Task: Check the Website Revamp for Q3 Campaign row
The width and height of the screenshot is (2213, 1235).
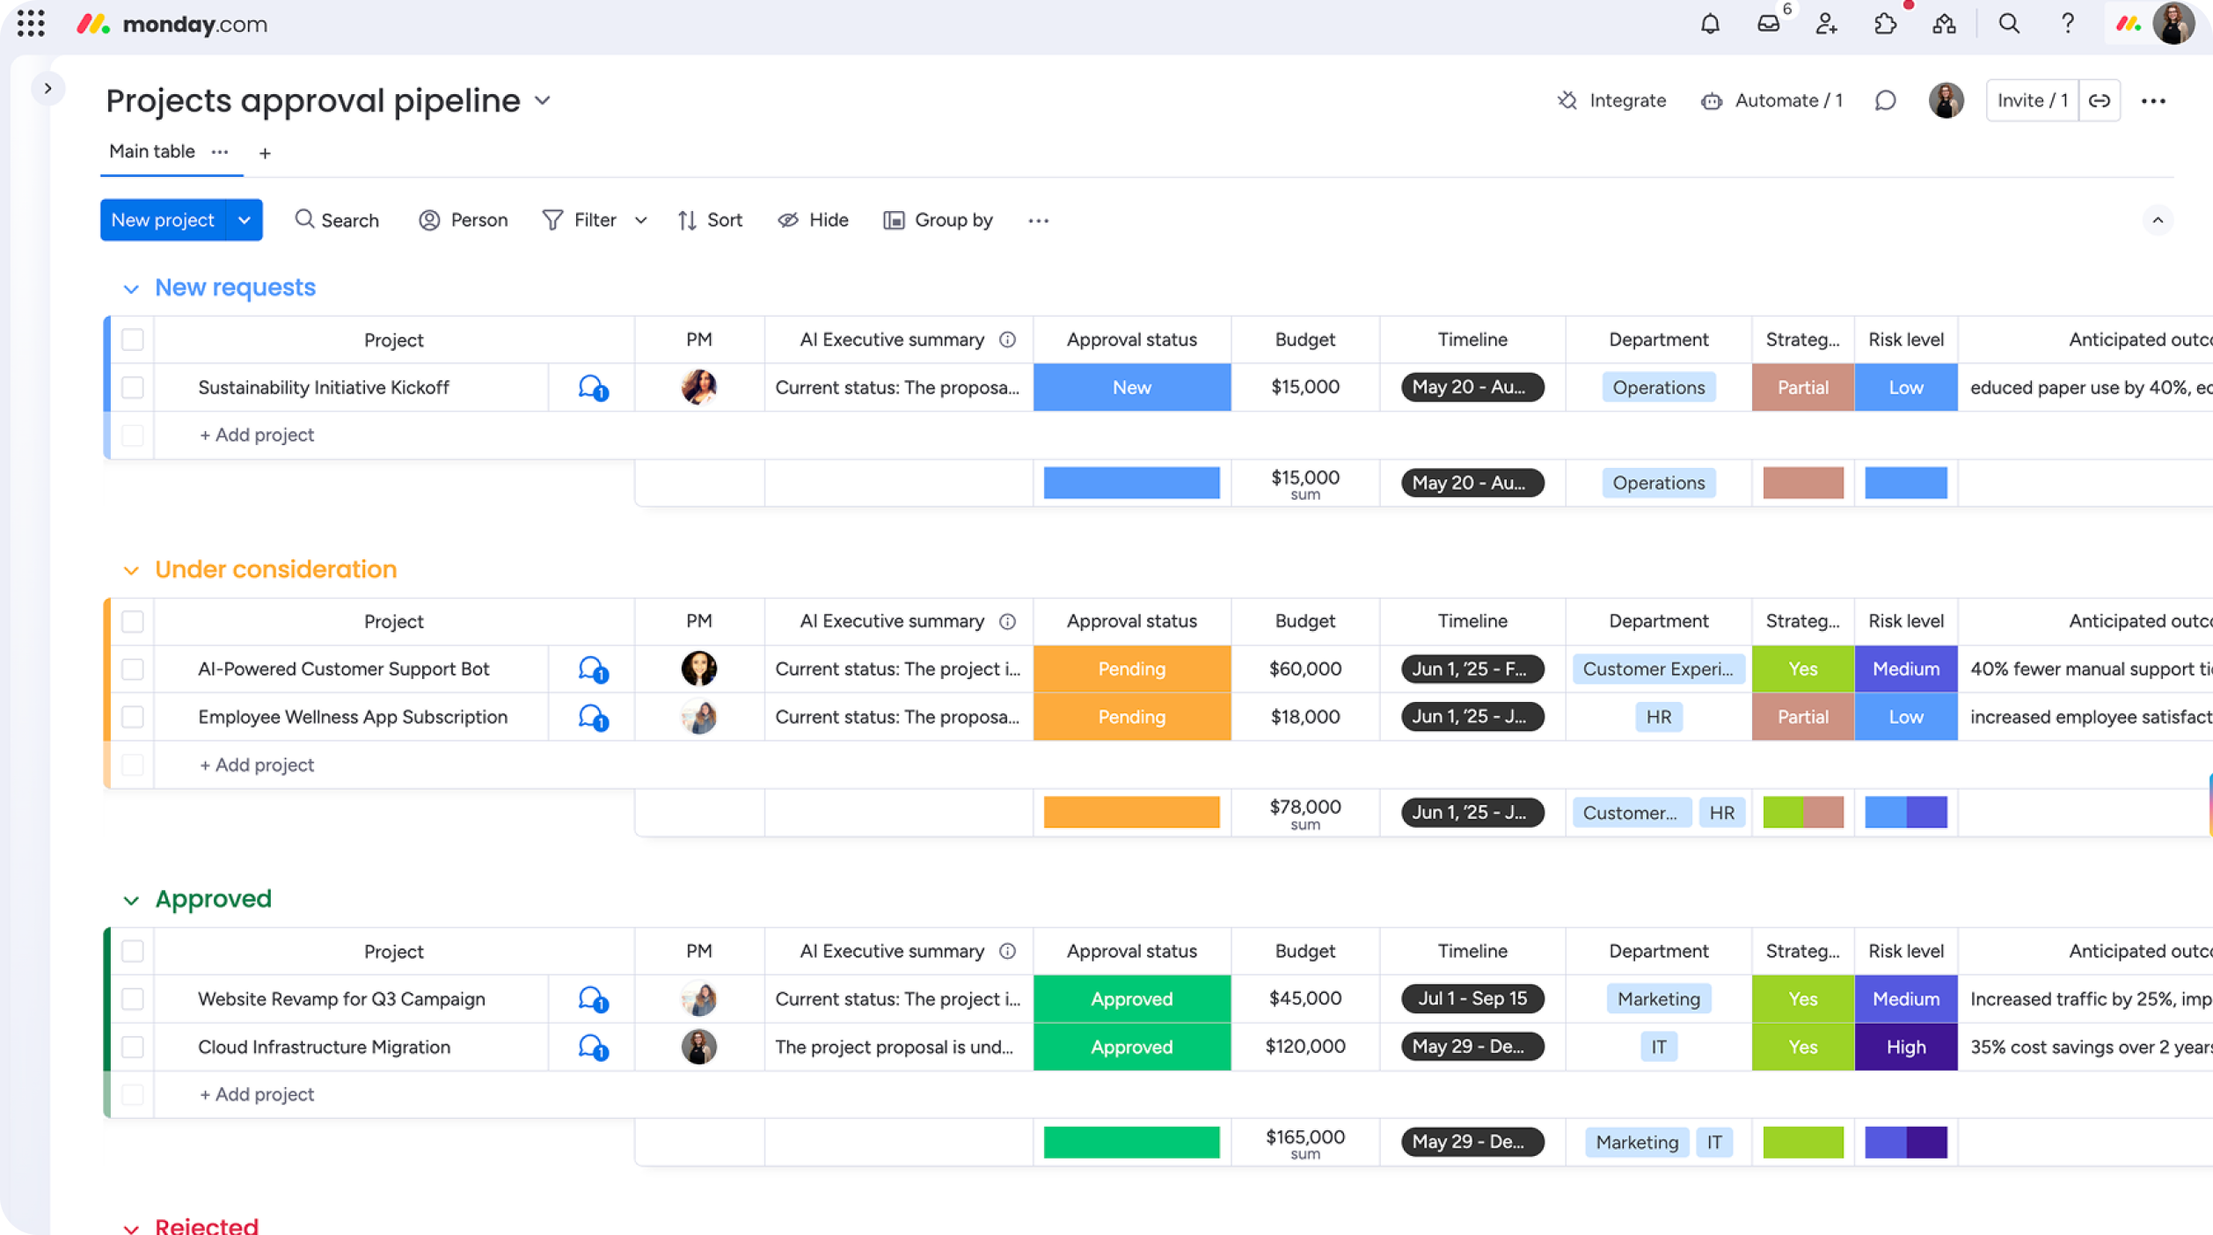Action: [x=133, y=999]
